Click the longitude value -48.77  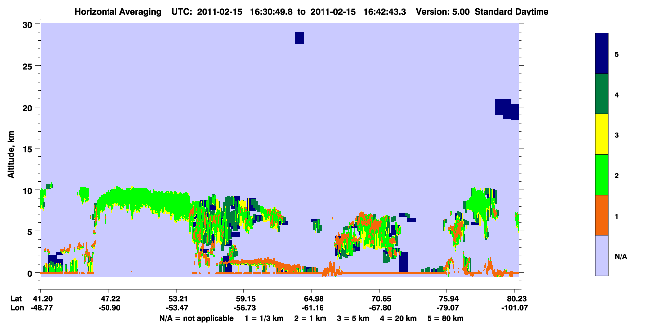tap(41, 308)
